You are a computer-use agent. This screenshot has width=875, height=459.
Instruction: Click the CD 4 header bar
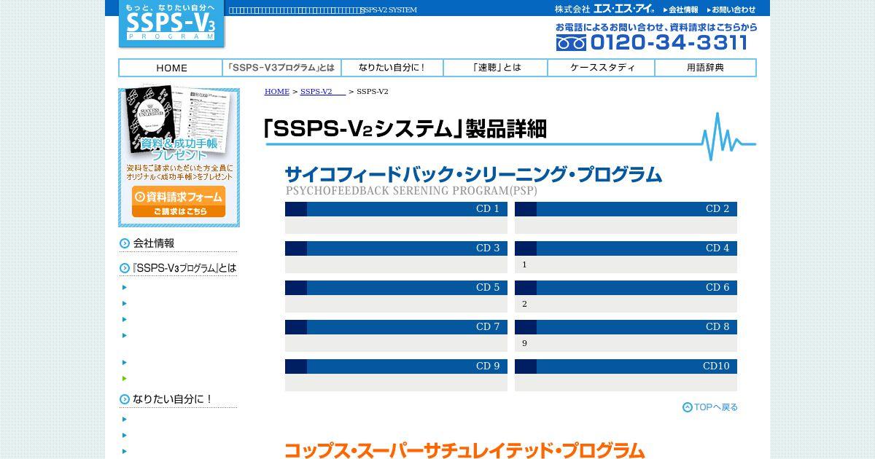tap(626, 248)
